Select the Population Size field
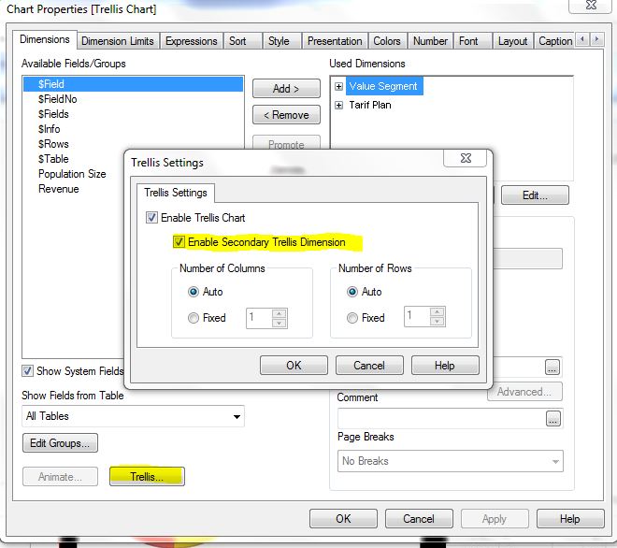The width and height of the screenshot is (617, 548). (x=73, y=174)
